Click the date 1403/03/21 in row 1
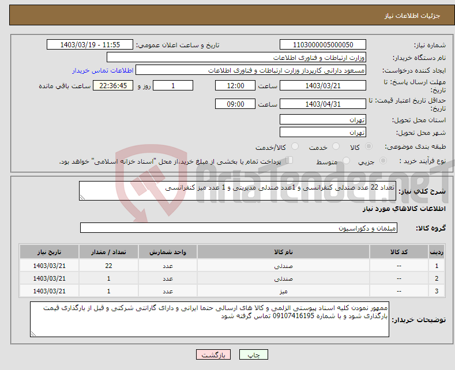The image size is (455, 370). tap(50, 266)
